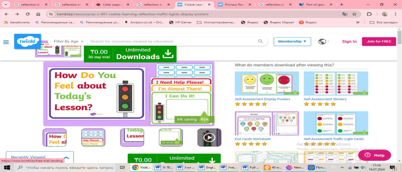Screen dimensions: 402x172
Task: Open the Exit Cards Worksheet link
Action: click(253, 139)
